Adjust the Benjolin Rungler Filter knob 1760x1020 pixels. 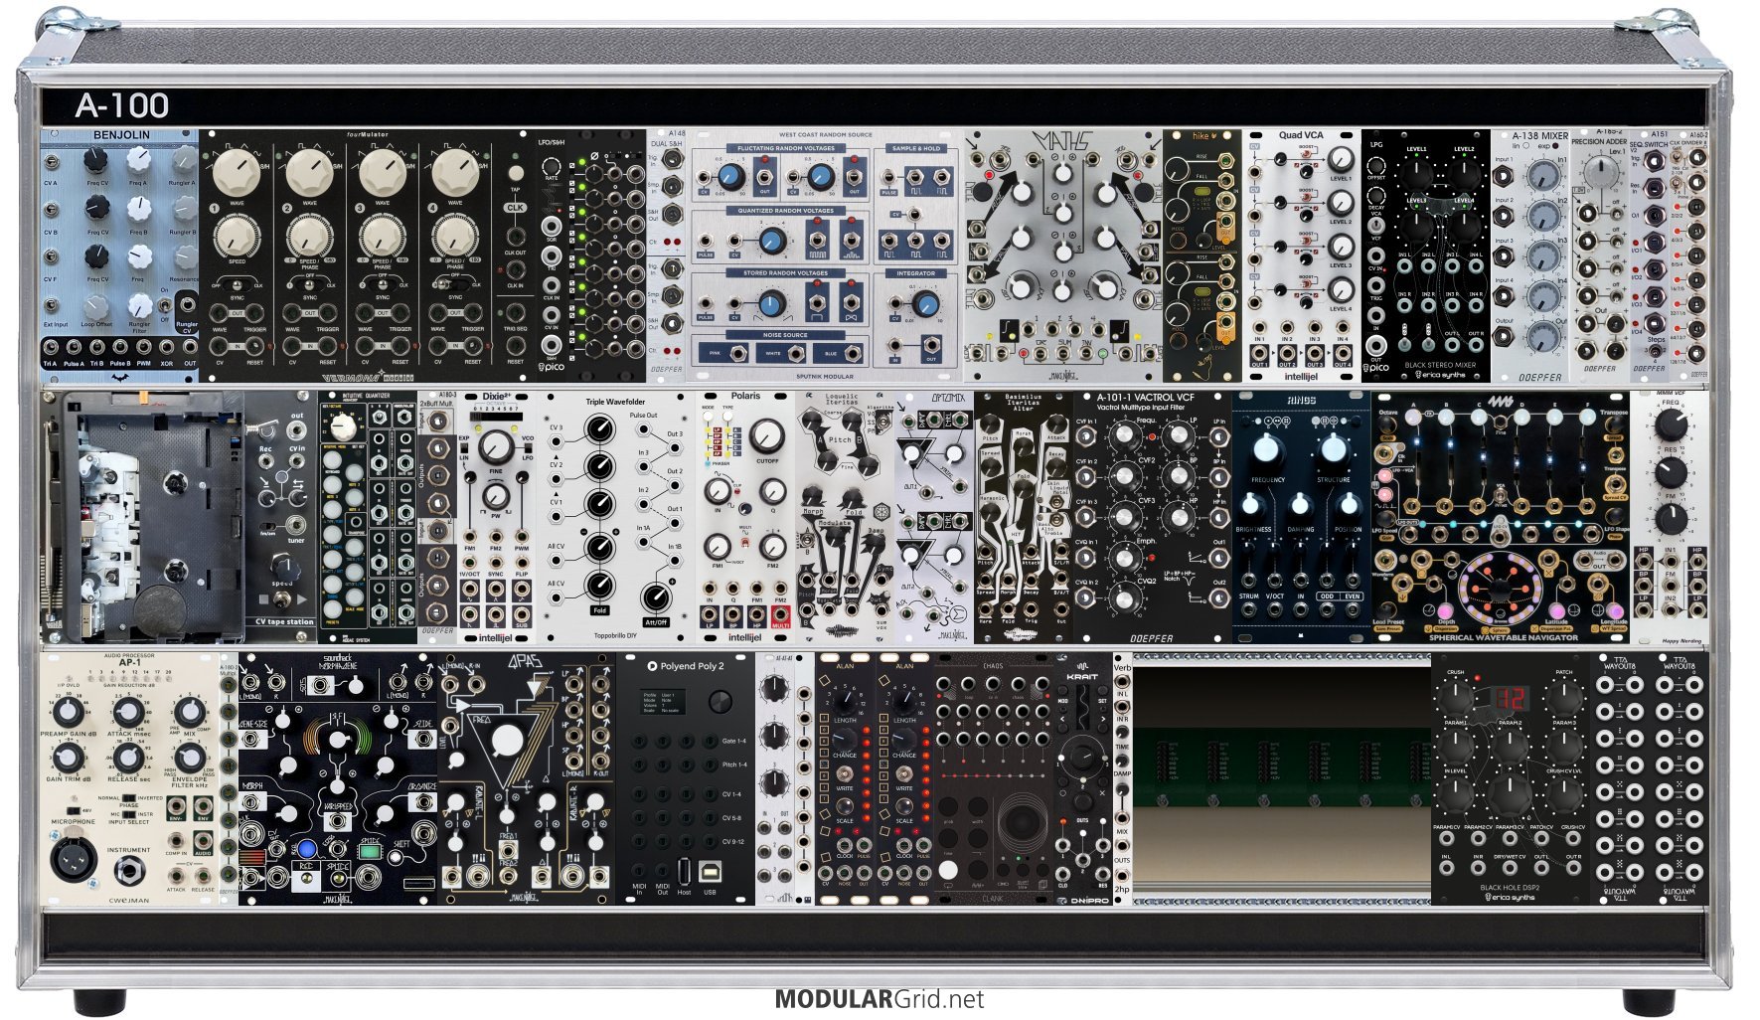138,305
